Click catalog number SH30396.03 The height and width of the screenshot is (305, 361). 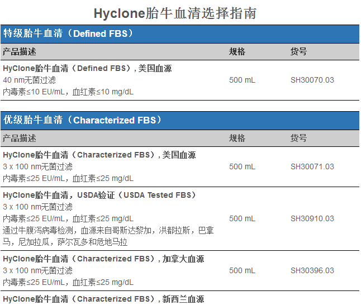[x=312, y=270]
